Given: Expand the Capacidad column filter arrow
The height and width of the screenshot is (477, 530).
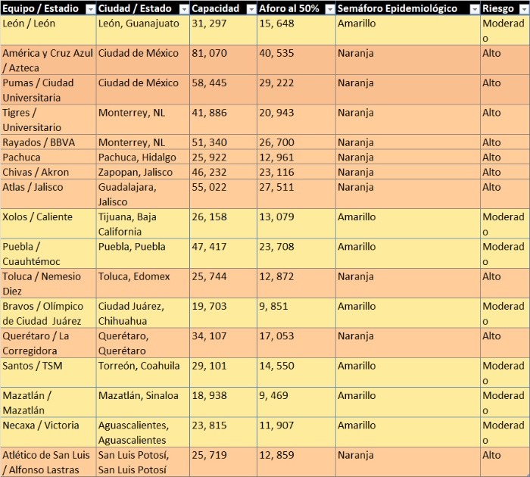Looking at the screenshot, I should (x=249, y=9).
